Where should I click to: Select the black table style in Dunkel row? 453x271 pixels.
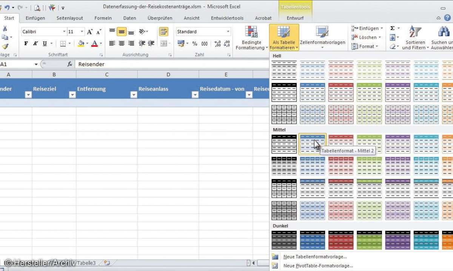coord(284,240)
